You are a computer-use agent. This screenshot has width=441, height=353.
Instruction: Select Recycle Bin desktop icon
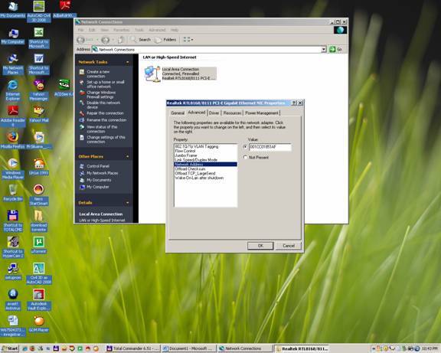click(13, 193)
